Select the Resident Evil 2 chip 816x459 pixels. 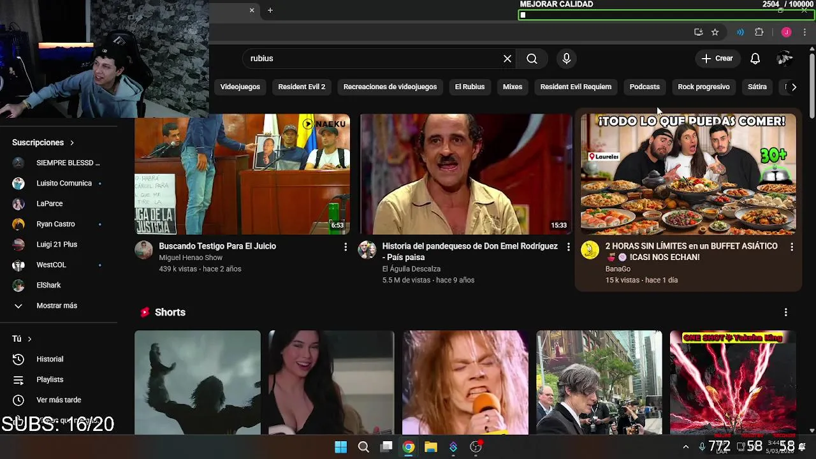pos(302,87)
